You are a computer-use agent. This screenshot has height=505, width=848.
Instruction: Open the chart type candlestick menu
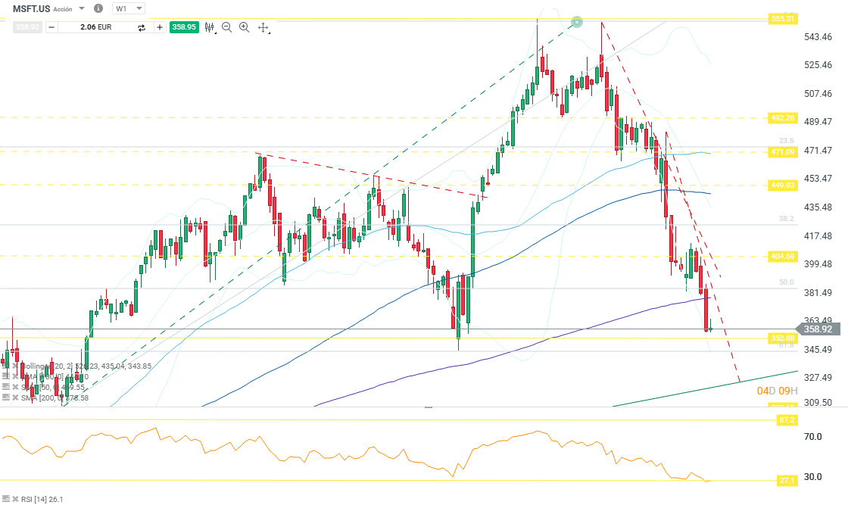(210, 27)
